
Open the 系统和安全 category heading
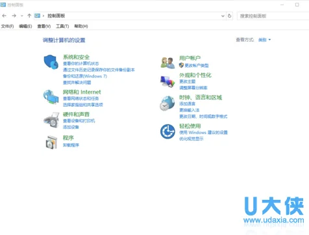tap(76, 57)
